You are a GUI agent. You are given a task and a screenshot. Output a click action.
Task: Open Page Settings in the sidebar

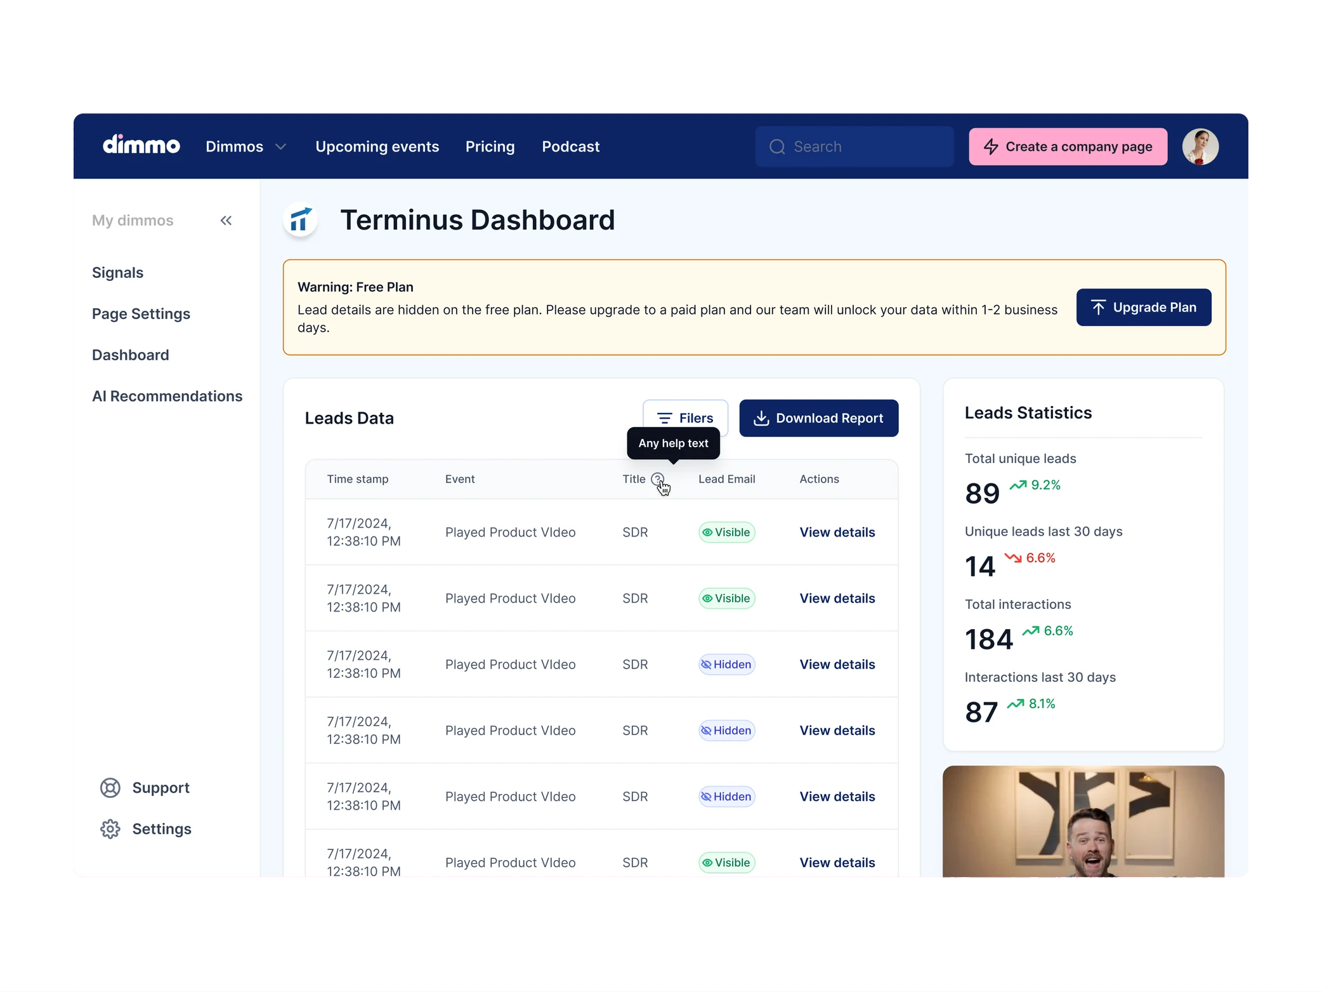[141, 314]
